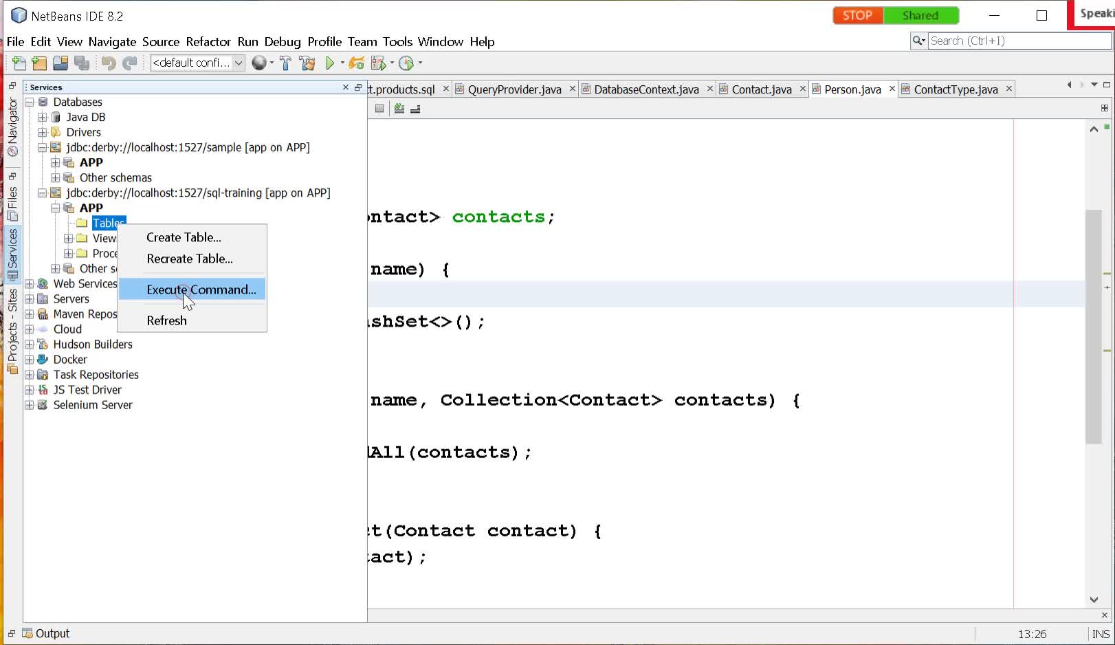Switch to the DatabaseContext.java tab
Image resolution: width=1115 pixels, height=645 pixels.
(x=645, y=89)
